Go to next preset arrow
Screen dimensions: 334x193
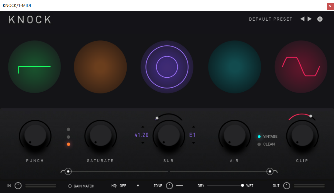(x=310, y=19)
